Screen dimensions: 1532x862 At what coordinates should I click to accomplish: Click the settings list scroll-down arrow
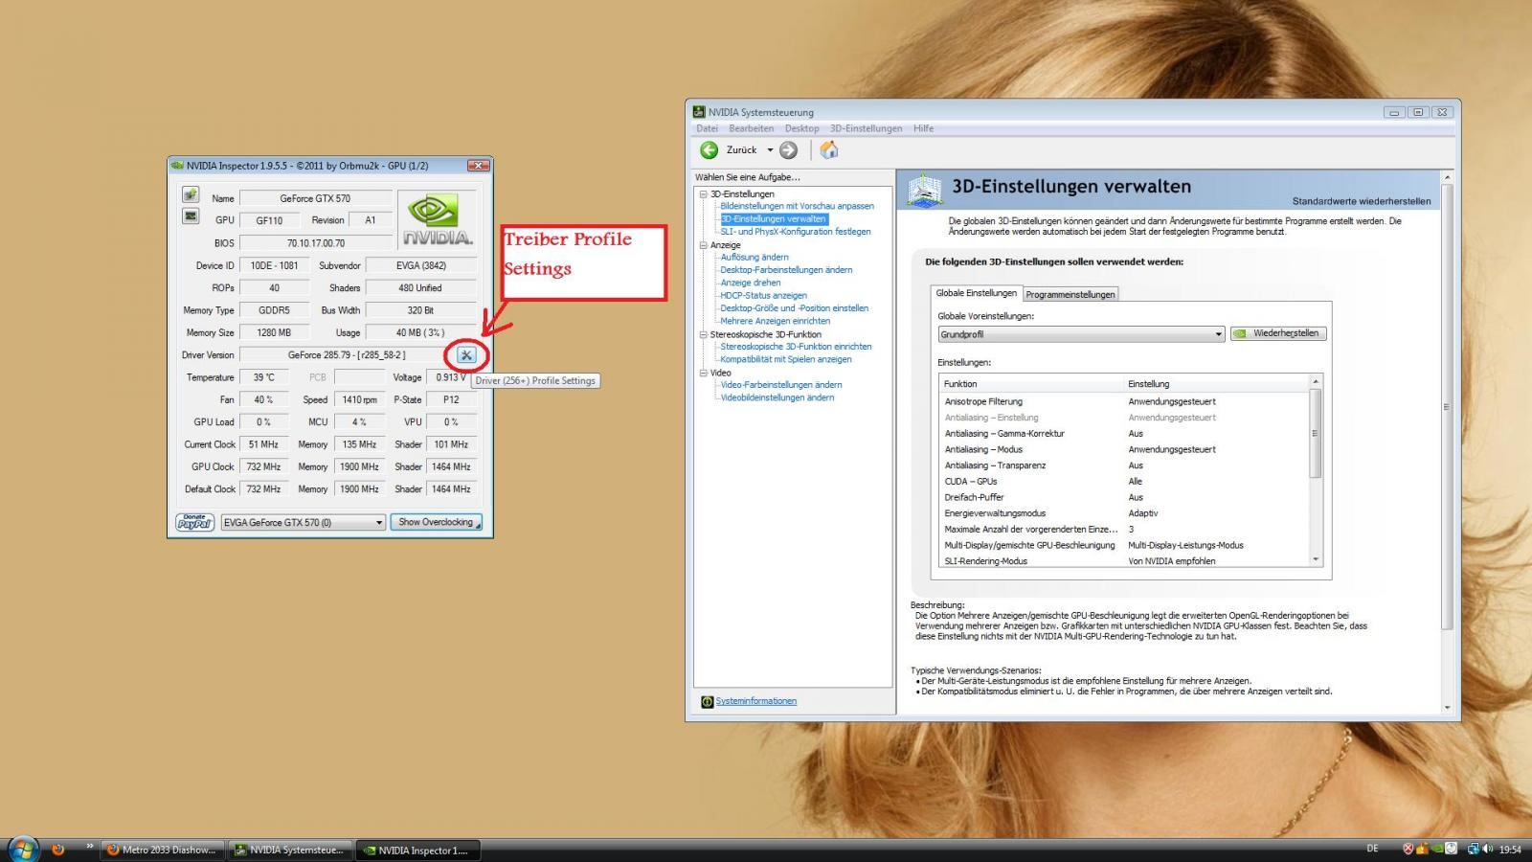1316,559
